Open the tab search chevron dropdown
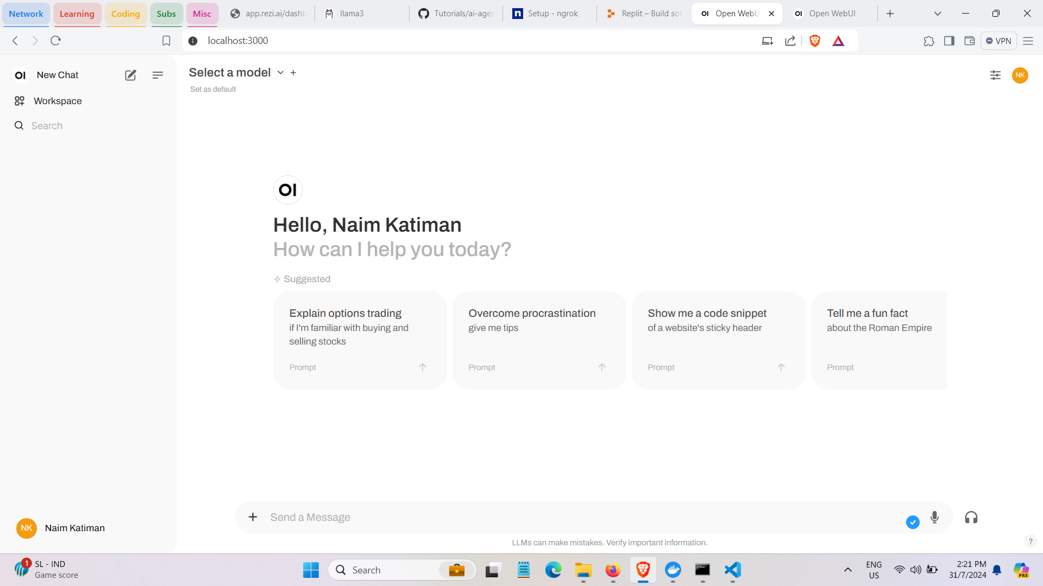 (x=938, y=14)
